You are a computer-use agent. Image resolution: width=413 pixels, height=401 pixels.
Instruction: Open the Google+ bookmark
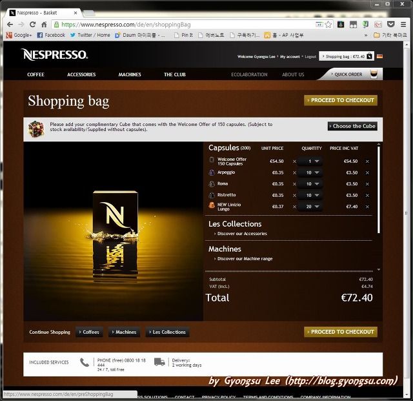point(19,35)
